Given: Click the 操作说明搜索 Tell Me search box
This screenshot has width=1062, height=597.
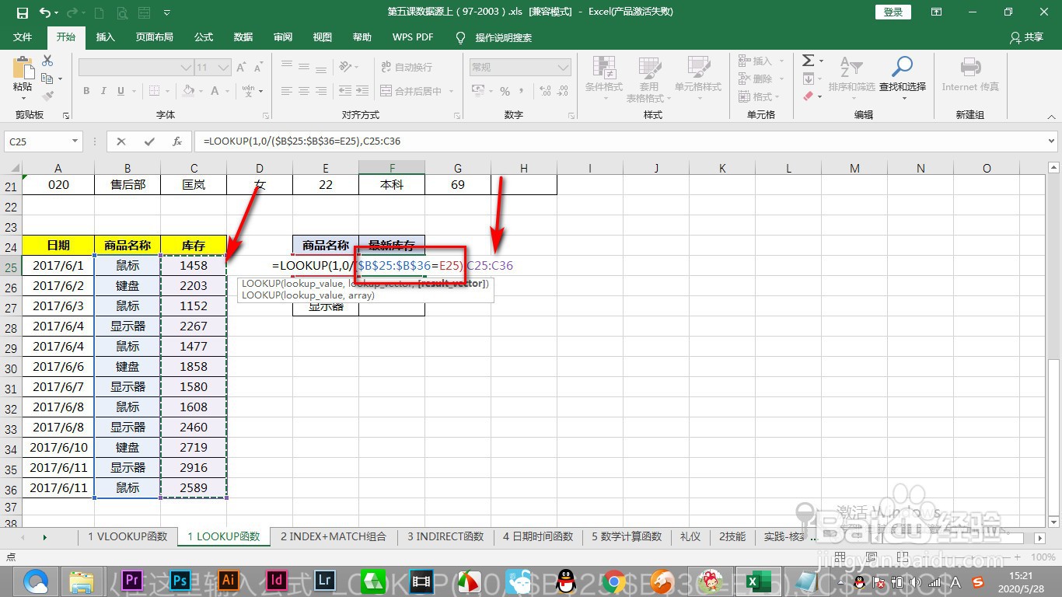Looking at the screenshot, I should [x=504, y=37].
